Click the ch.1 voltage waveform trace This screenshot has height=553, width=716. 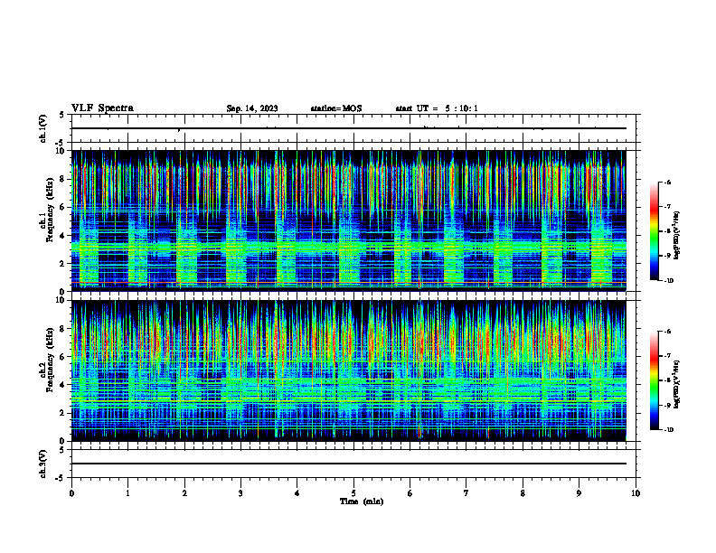point(349,128)
